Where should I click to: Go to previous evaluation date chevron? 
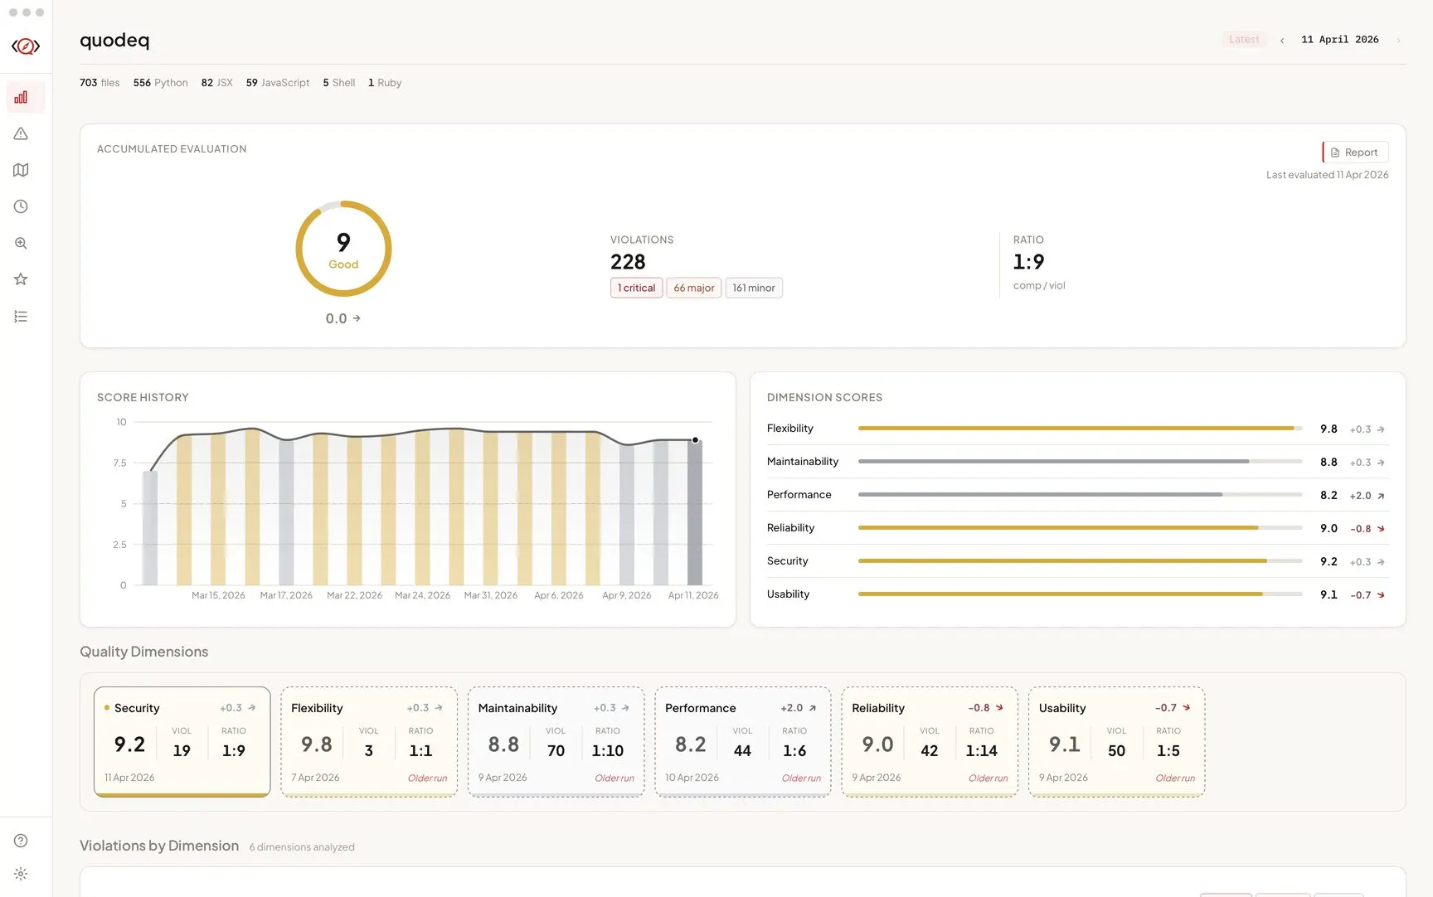pos(1282,40)
